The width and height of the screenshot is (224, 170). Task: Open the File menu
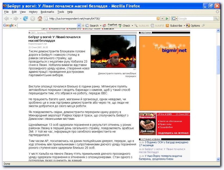click(x=6, y=12)
